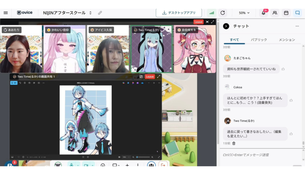Switch to the メンション chat tab

coord(287,39)
